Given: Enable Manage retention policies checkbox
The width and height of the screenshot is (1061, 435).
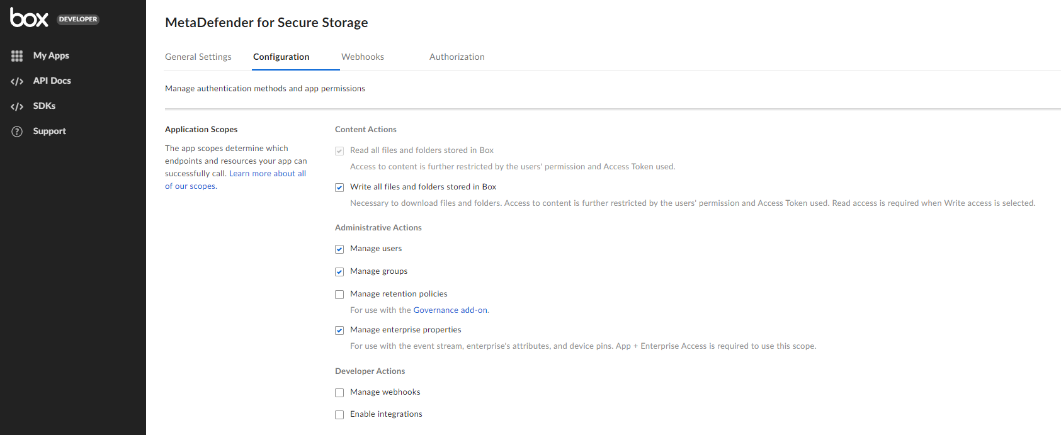Looking at the screenshot, I should click(x=339, y=295).
